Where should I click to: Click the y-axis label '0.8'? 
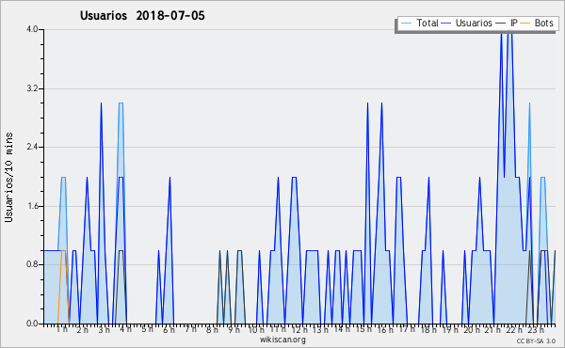[x=32, y=264]
